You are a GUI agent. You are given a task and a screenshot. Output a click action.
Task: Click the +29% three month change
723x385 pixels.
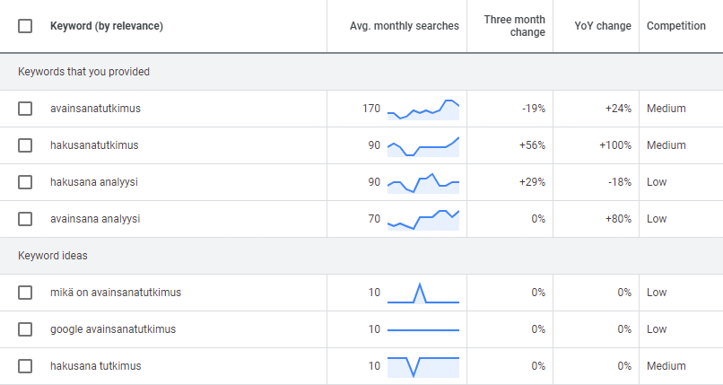[532, 182]
